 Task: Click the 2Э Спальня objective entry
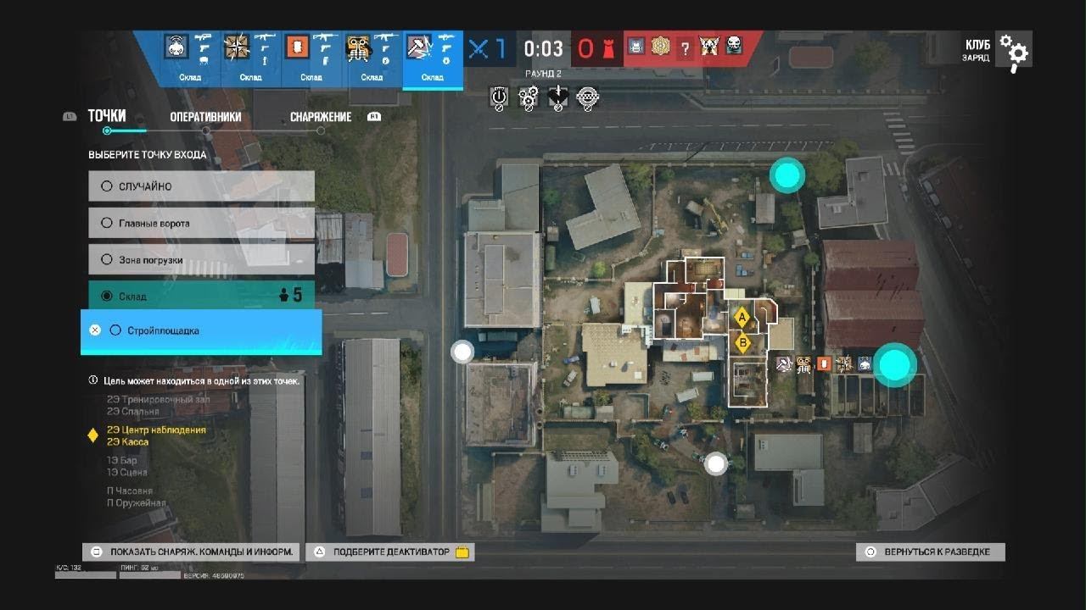[x=133, y=412]
